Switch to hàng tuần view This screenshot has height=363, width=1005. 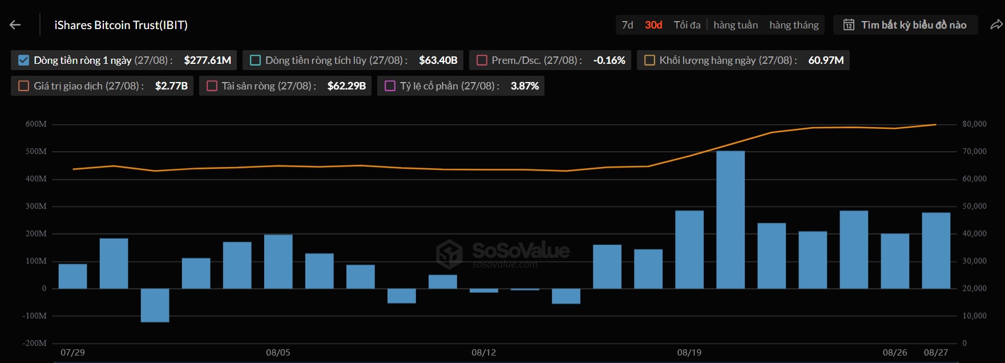pos(735,25)
